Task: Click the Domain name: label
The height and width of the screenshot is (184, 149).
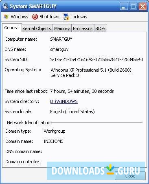Action: pos(19,141)
